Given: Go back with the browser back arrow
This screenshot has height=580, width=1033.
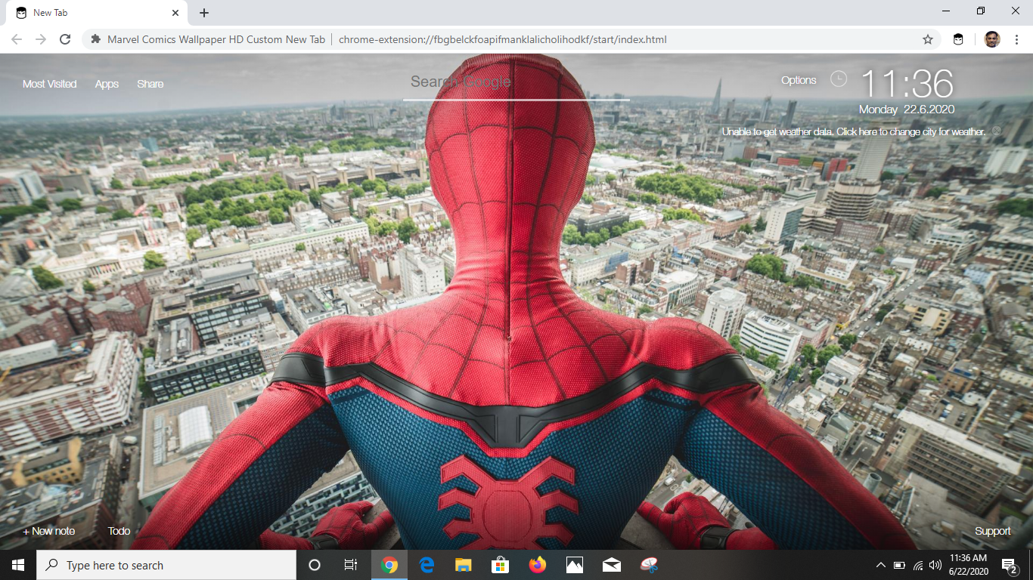Looking at the screenshot, I should [17, 39].
